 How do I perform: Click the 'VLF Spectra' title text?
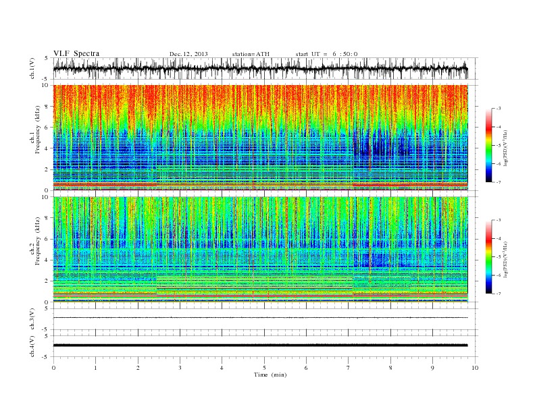(x=76, y=53)
